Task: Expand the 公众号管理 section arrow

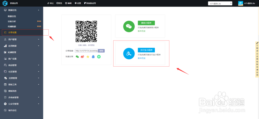Action: click(x=39, y=104)
